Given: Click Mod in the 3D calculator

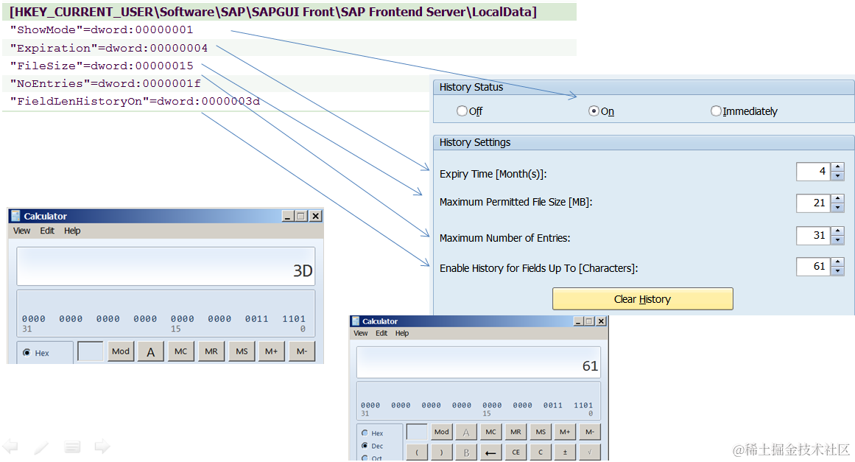Looking at the screenshot, I should click(x=121, y=351).
